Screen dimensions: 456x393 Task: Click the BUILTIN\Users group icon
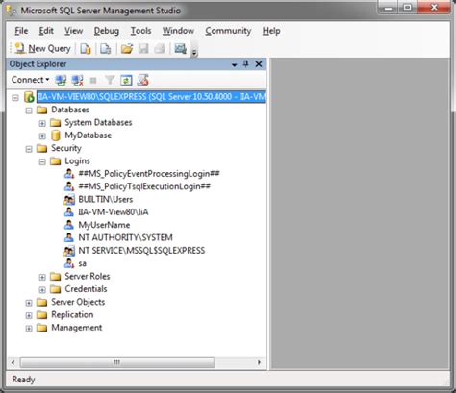69,200
